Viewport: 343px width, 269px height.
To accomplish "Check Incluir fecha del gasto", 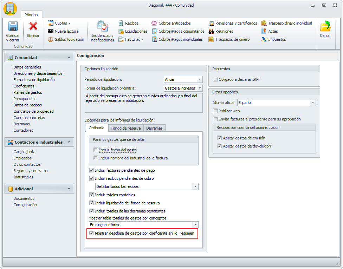I will (x=96, y=150).
